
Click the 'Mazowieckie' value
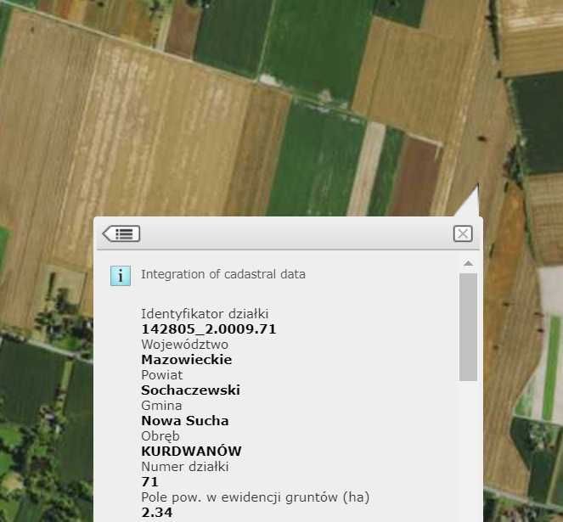(x=186, y=360)
